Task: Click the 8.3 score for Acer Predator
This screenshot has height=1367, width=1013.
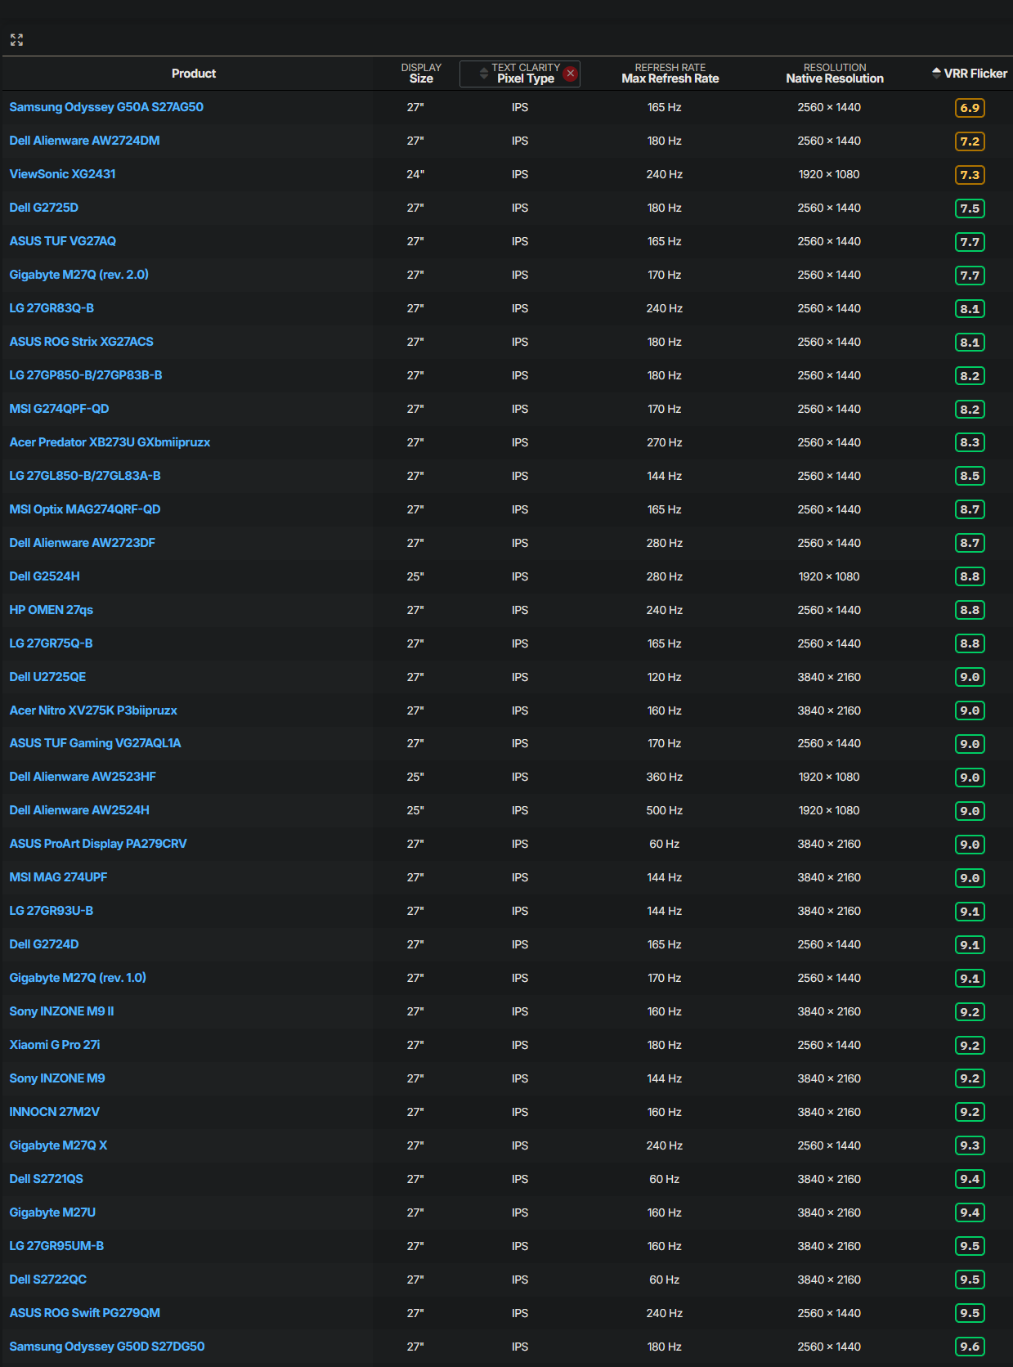Action: tap(970, 442)
